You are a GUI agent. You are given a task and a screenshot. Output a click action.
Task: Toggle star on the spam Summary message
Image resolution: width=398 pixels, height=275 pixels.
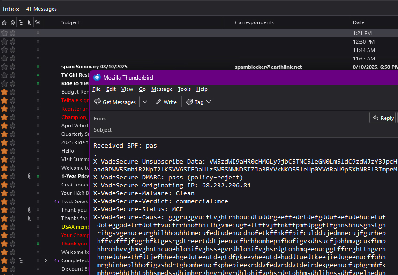pos(4,67)
